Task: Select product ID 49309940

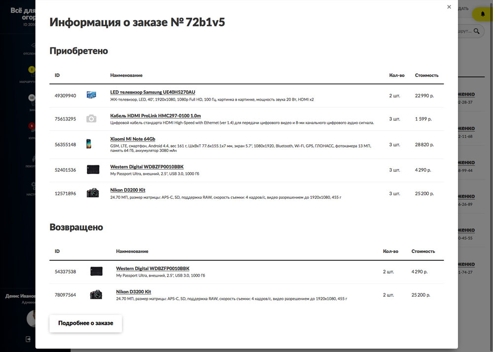Action: point(65,96)
